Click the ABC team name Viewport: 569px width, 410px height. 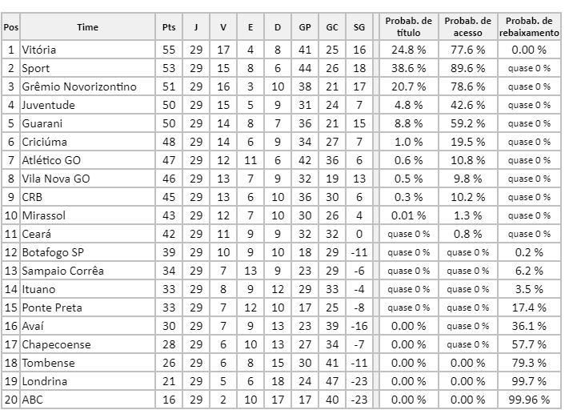[33, 400]
